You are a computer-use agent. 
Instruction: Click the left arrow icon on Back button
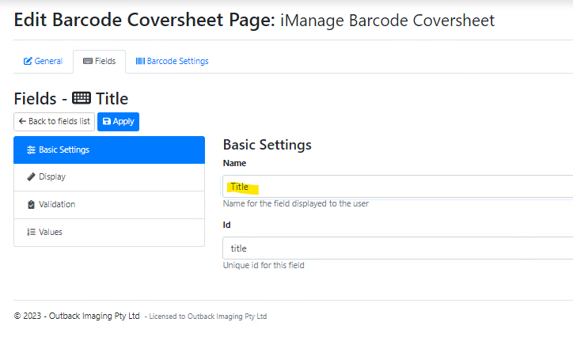point(22,122)
